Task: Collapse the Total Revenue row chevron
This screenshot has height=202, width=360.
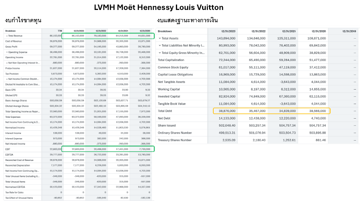Action: [7, 36]
